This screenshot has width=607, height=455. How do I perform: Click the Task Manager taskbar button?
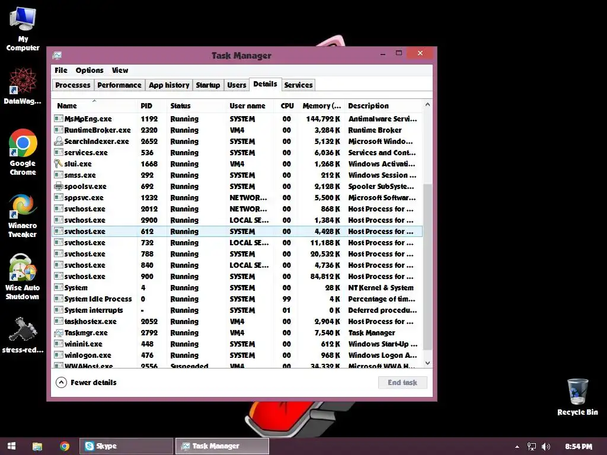point(222,446)
